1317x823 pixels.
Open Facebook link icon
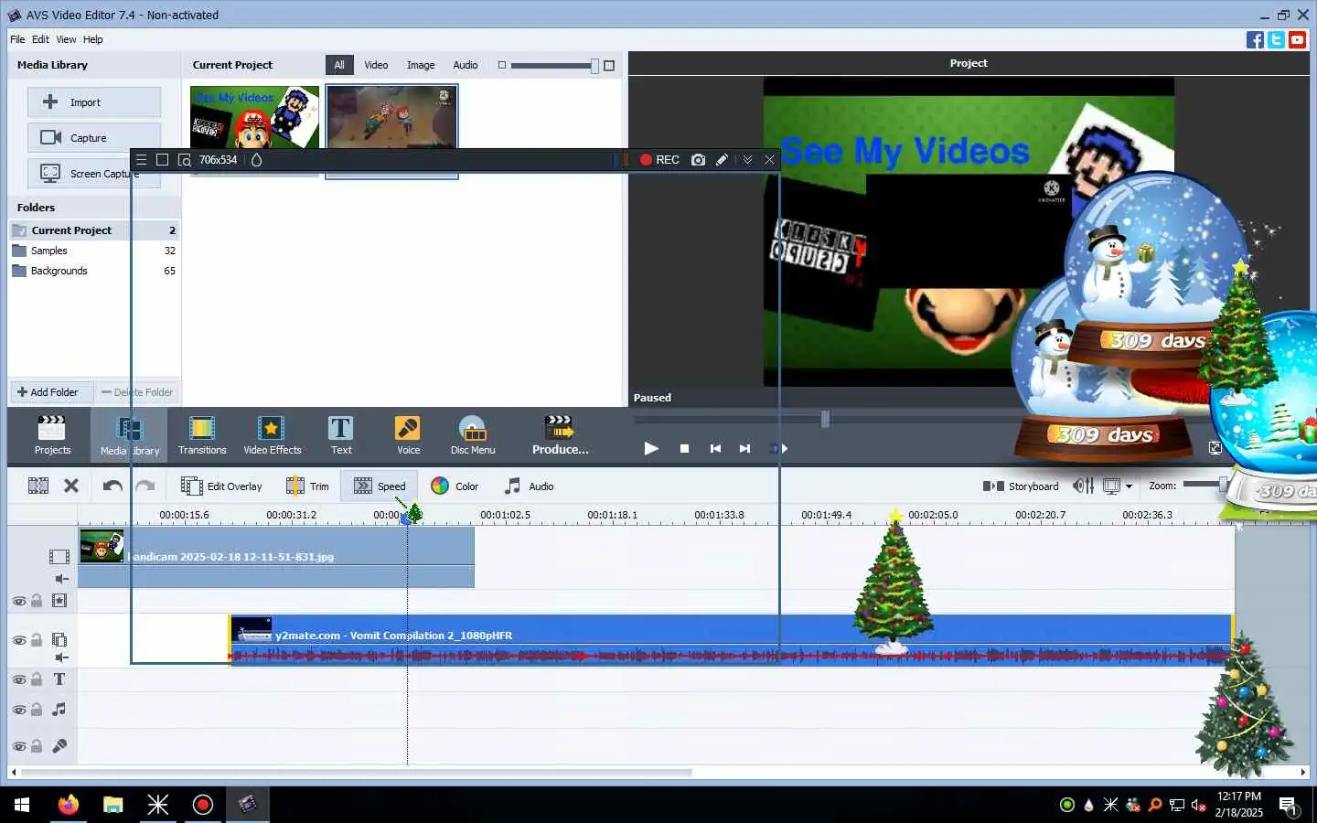click(1255, 39)
